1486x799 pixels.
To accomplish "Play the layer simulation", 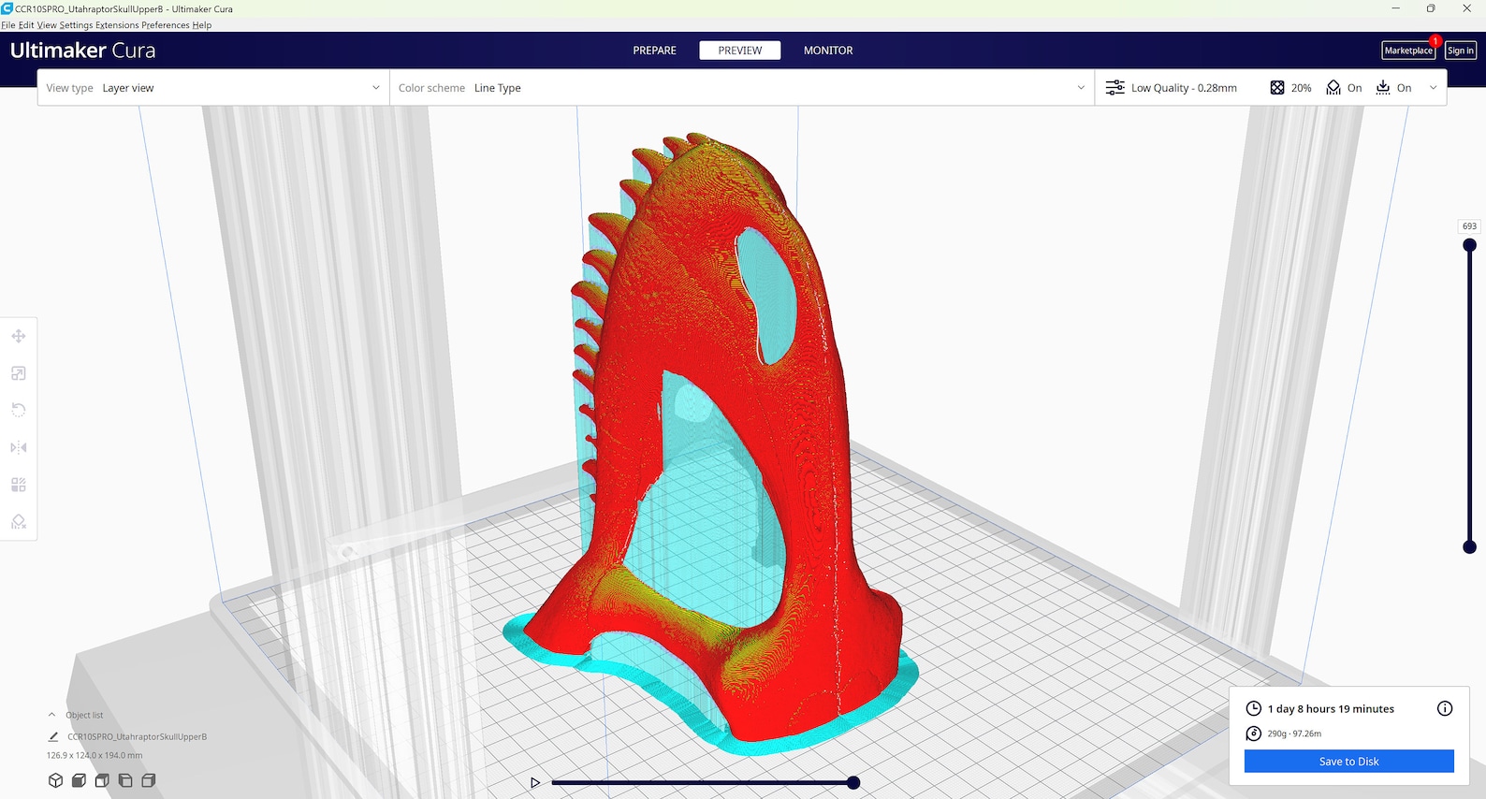I will [535, 782].
